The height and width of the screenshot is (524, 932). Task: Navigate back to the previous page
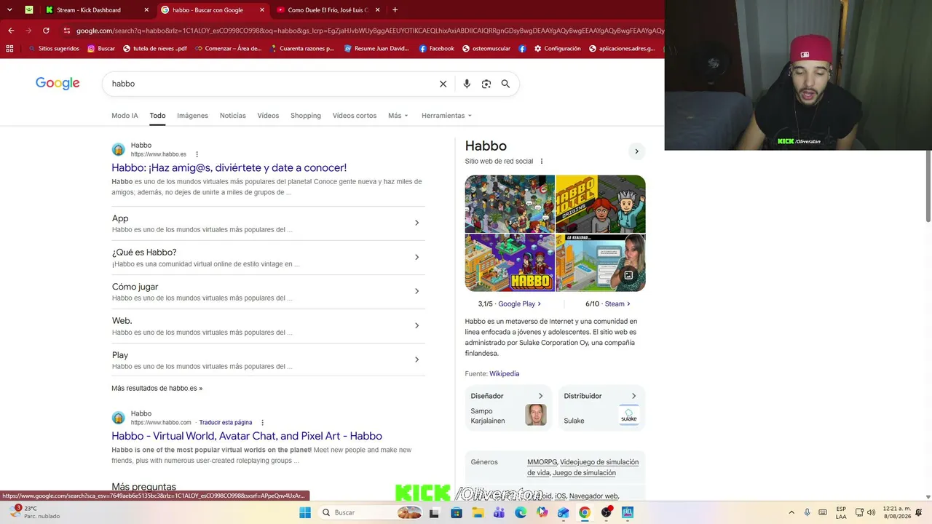[11, 31]
